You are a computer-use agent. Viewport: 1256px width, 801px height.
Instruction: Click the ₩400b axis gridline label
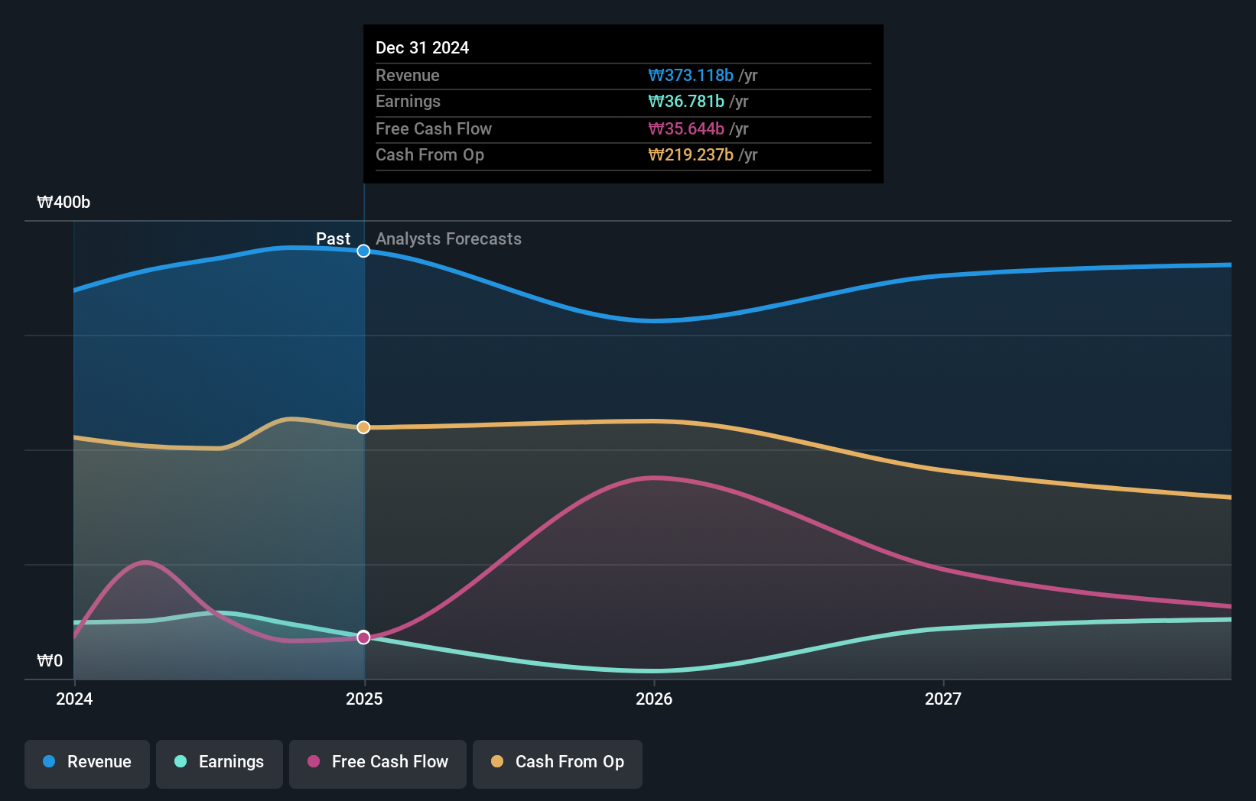(x=63, y=202)
